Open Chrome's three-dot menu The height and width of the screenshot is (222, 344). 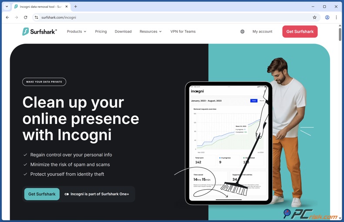coord(336,17)
